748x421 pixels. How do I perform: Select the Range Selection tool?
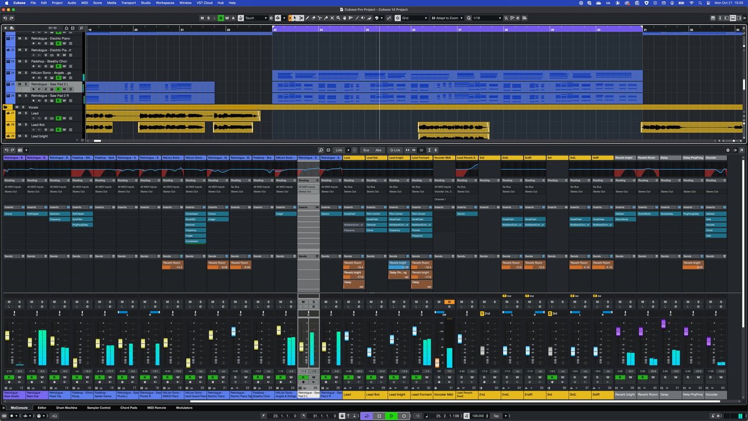coord(301,18)
